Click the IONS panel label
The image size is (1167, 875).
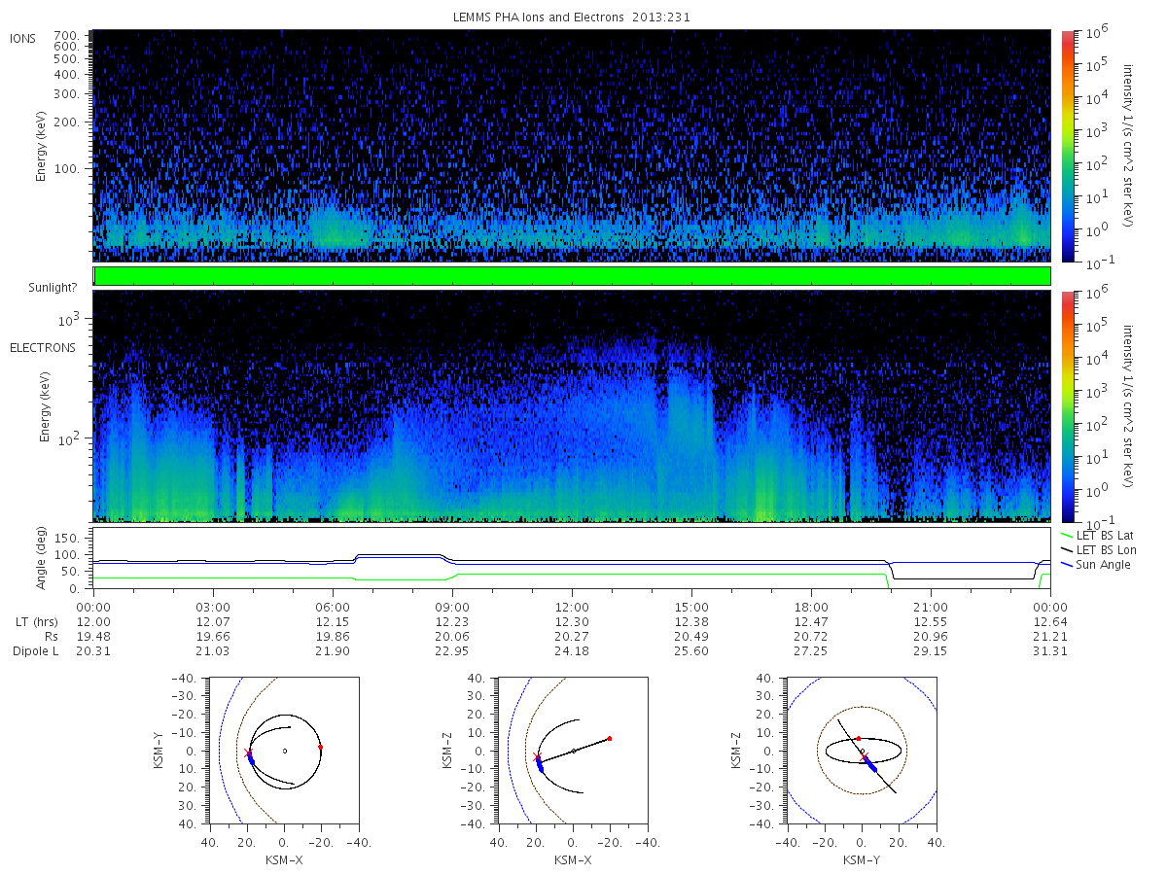tap(23, 38)
